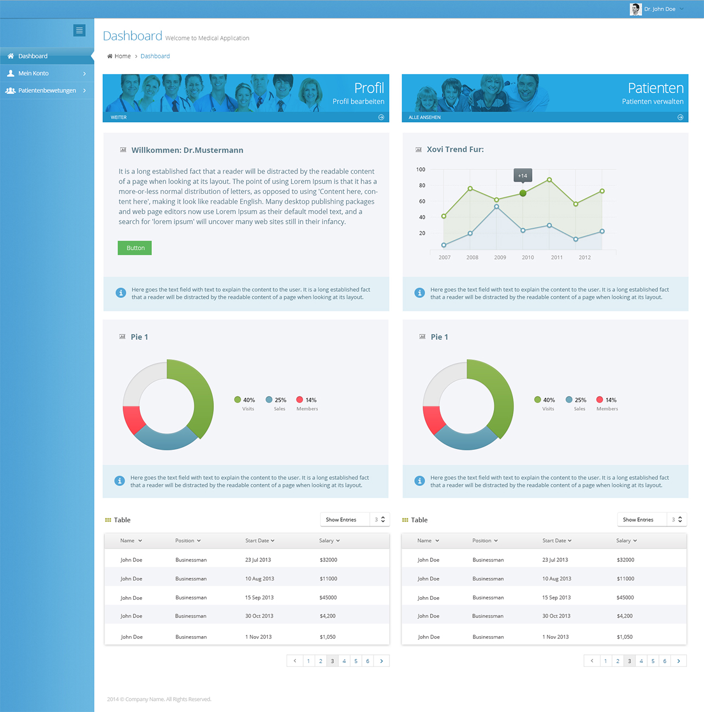This screenshot has width=704, height=712.
Task: Click the arrow icon on the ALLE ANSEHEN banner
Action: click(x=680, y=117)
